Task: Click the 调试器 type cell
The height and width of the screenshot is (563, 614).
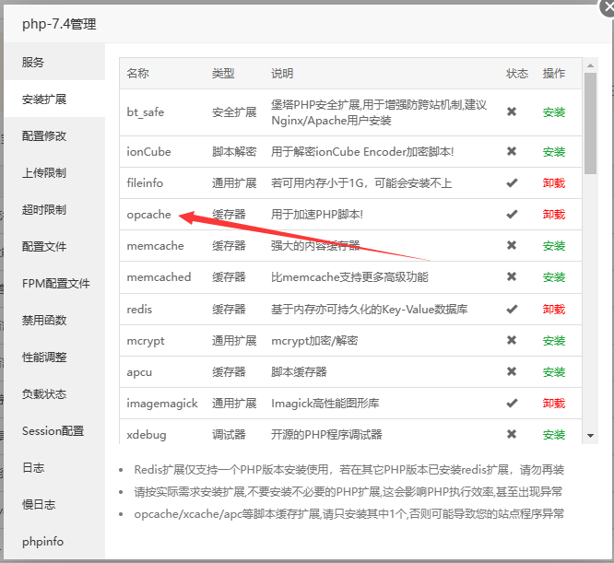Action: (229, 434)
